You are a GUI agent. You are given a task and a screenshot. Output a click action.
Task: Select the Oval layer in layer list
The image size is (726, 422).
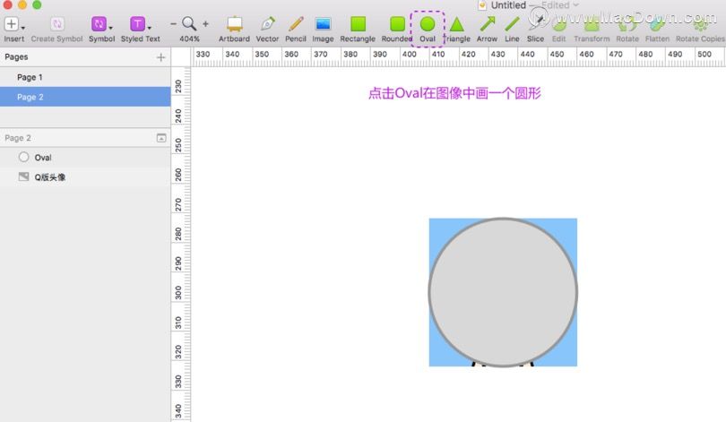pos(85,158)
